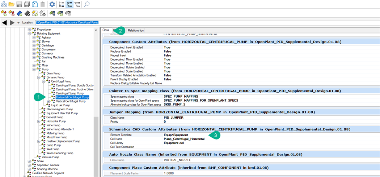The height and width of the screenshot is (177, 380).
Task: Select the Drum Pump tree item
Action: point(53,74)
